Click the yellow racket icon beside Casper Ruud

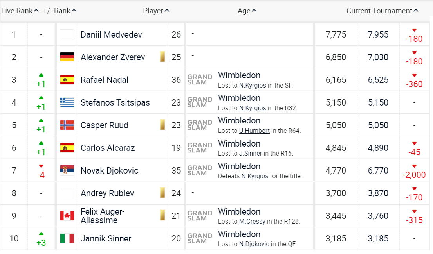162,125
